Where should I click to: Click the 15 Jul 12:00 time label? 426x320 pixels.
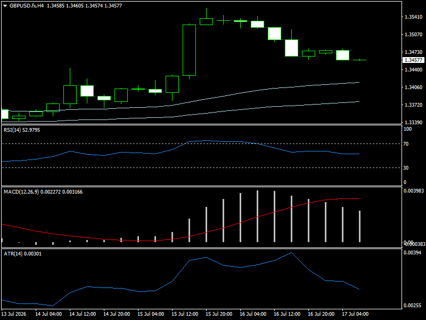click(x=185, y=314)
